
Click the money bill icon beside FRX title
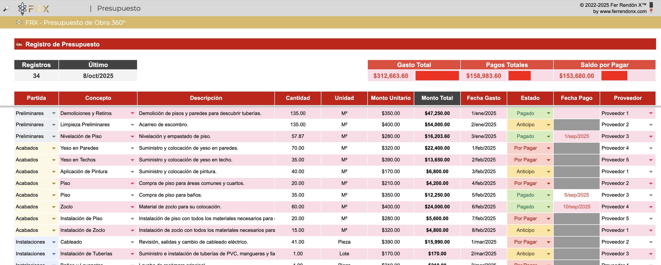click(19, 22)
